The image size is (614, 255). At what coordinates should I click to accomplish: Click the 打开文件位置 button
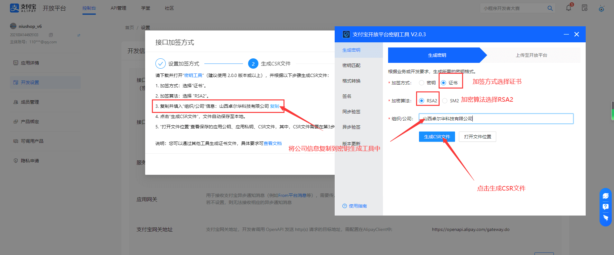[x=477, y=137]
